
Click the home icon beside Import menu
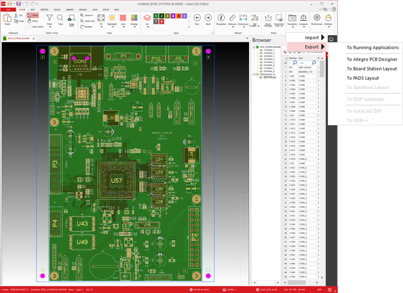point(331,39)
